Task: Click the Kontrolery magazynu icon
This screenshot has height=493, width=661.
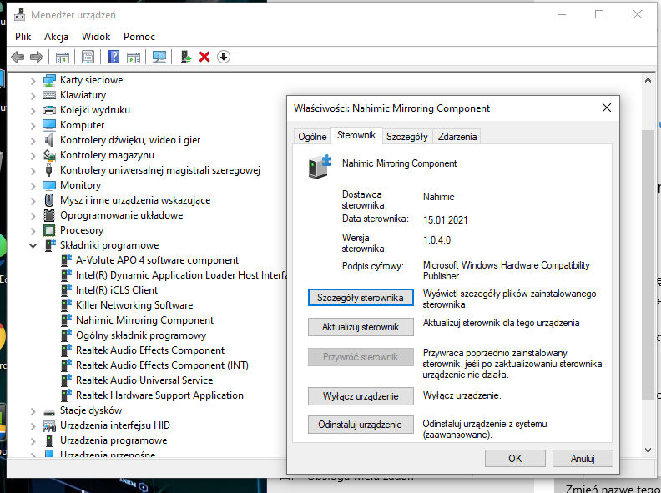Action: coord(49,155)
